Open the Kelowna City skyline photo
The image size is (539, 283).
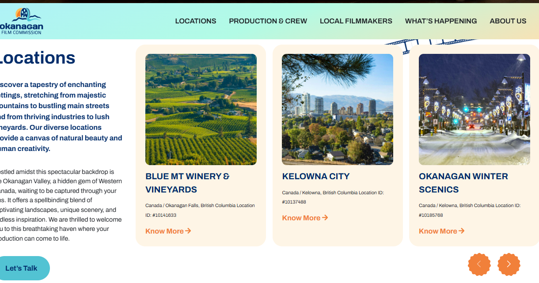(x=337, y=109)
